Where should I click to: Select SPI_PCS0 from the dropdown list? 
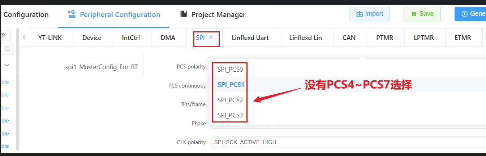coord(228,69)
